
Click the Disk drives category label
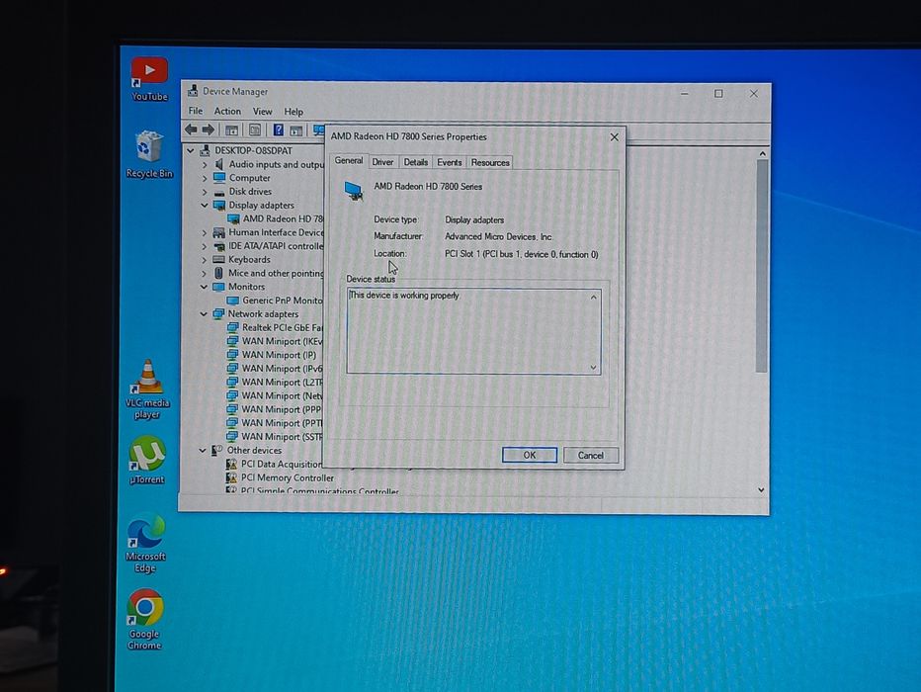(250, 192)
